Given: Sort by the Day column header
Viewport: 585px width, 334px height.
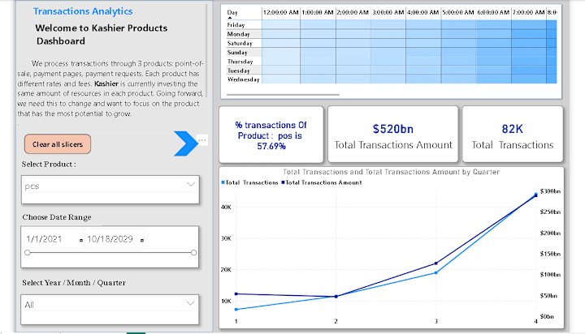Looking at the screenshot, I should point(232,12).
